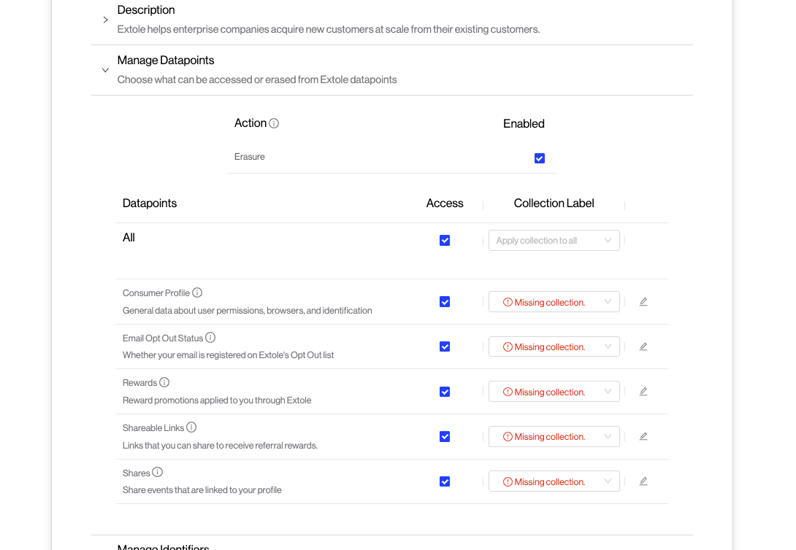Image resolution: width=796 pixels, height=550 pixels.
Task: Click info icon beside Consumer Profile
Action: pos(197,293)
